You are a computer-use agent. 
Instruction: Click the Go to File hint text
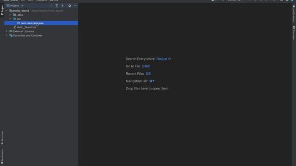click(x=133, y=66)
